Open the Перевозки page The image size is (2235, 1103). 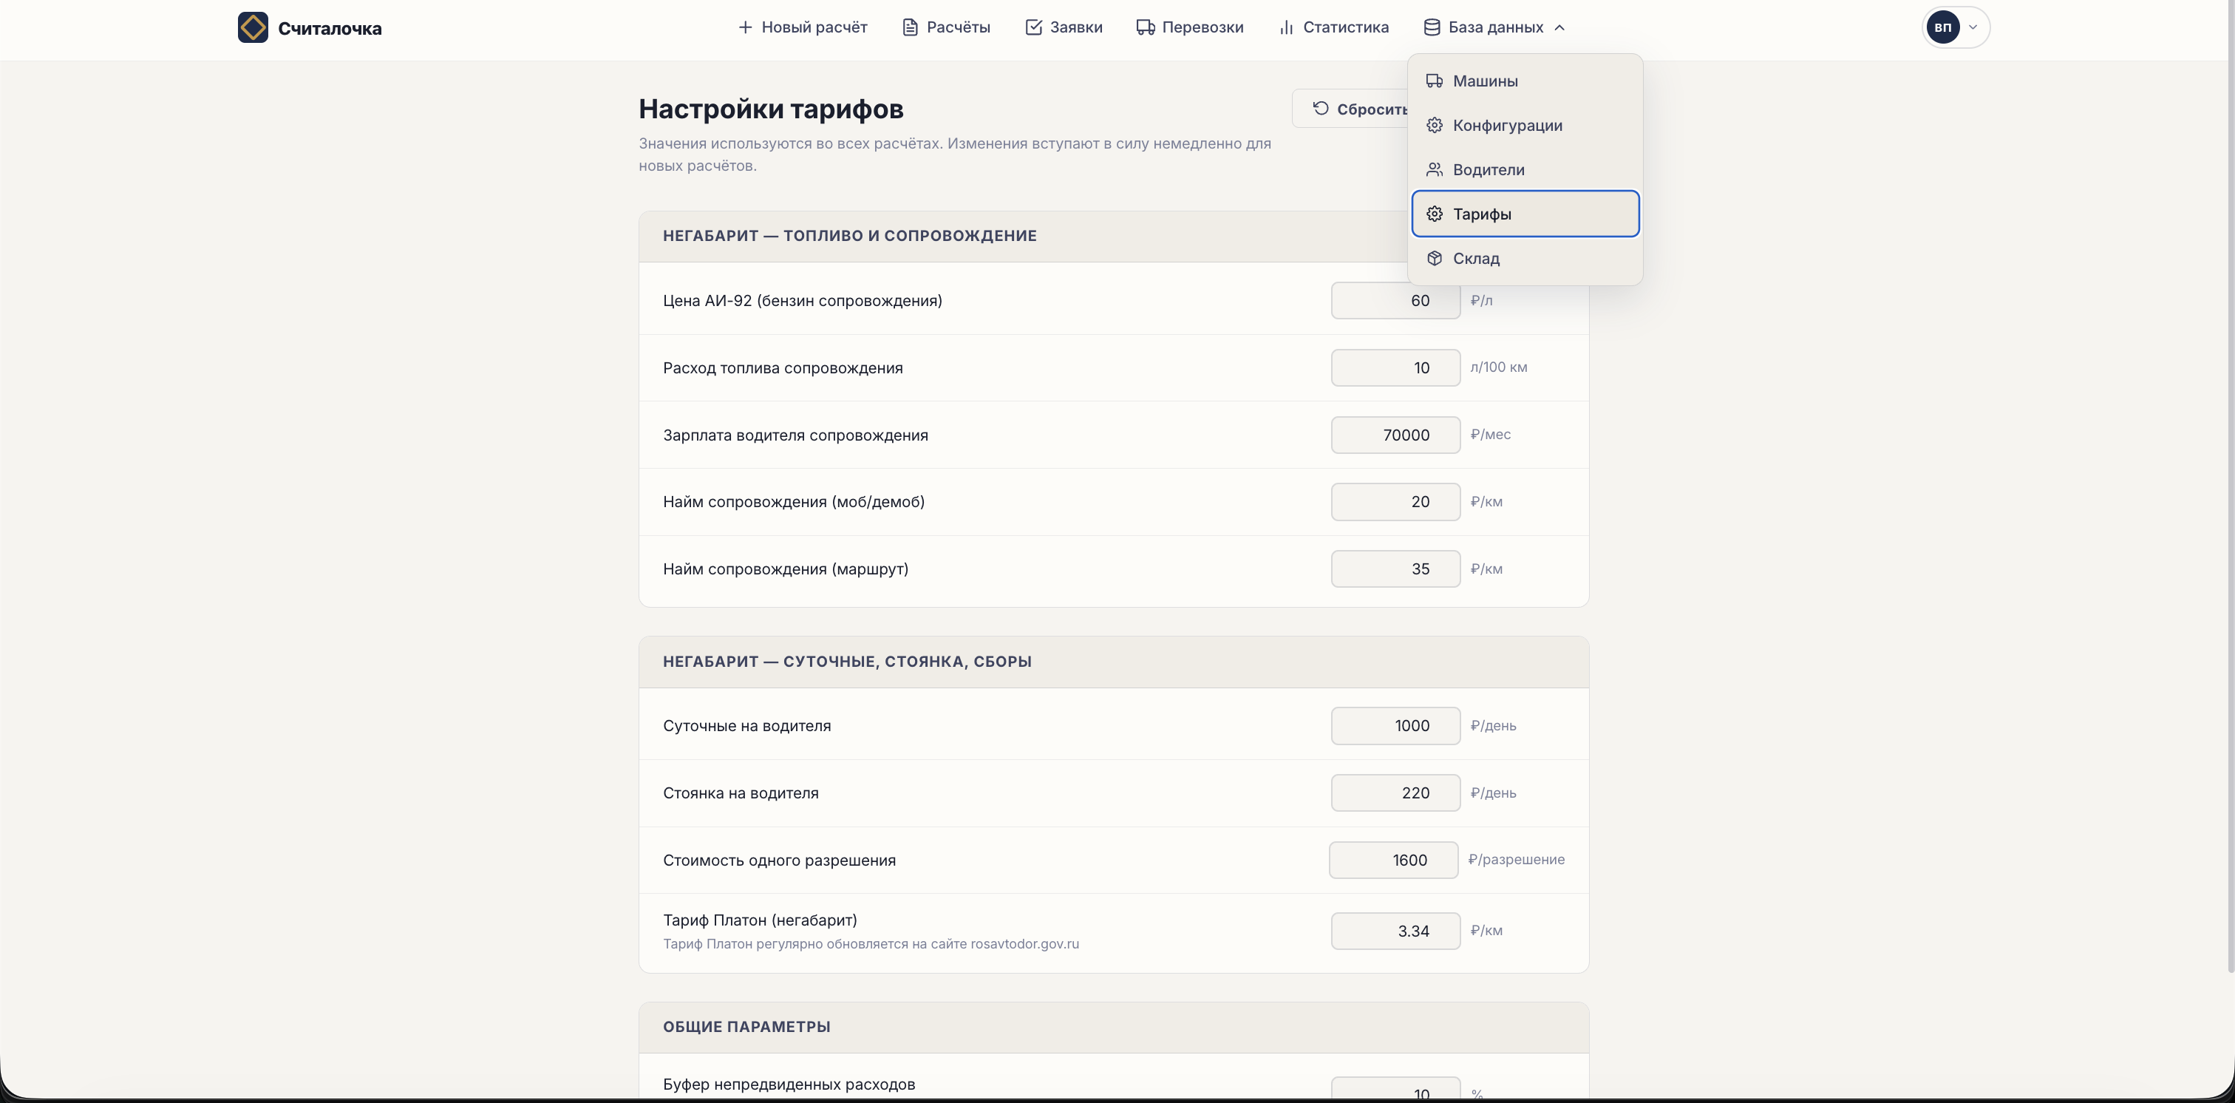(1189, 28)
